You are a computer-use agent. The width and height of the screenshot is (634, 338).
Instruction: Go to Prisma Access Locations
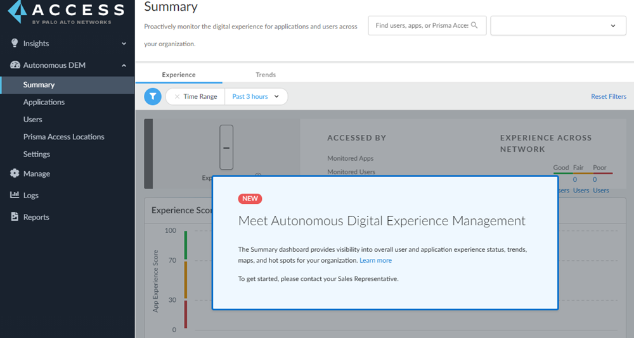[x=63, y=137]
